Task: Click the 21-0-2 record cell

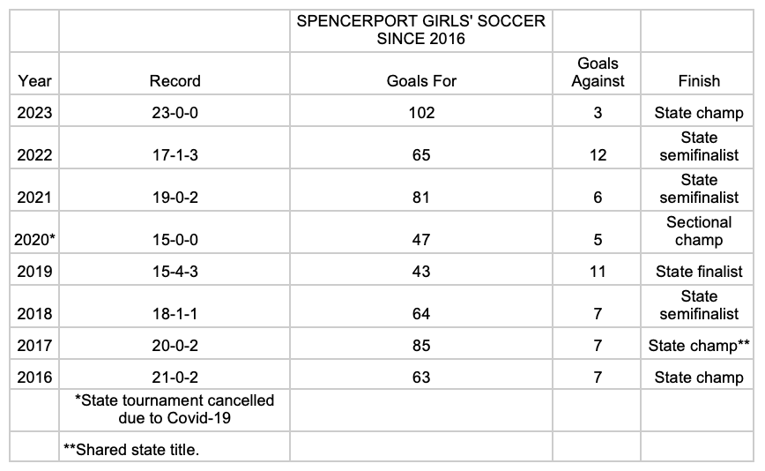Action: tap(175, 378)
